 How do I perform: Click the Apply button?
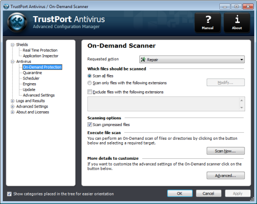click(x=237, y=194)
